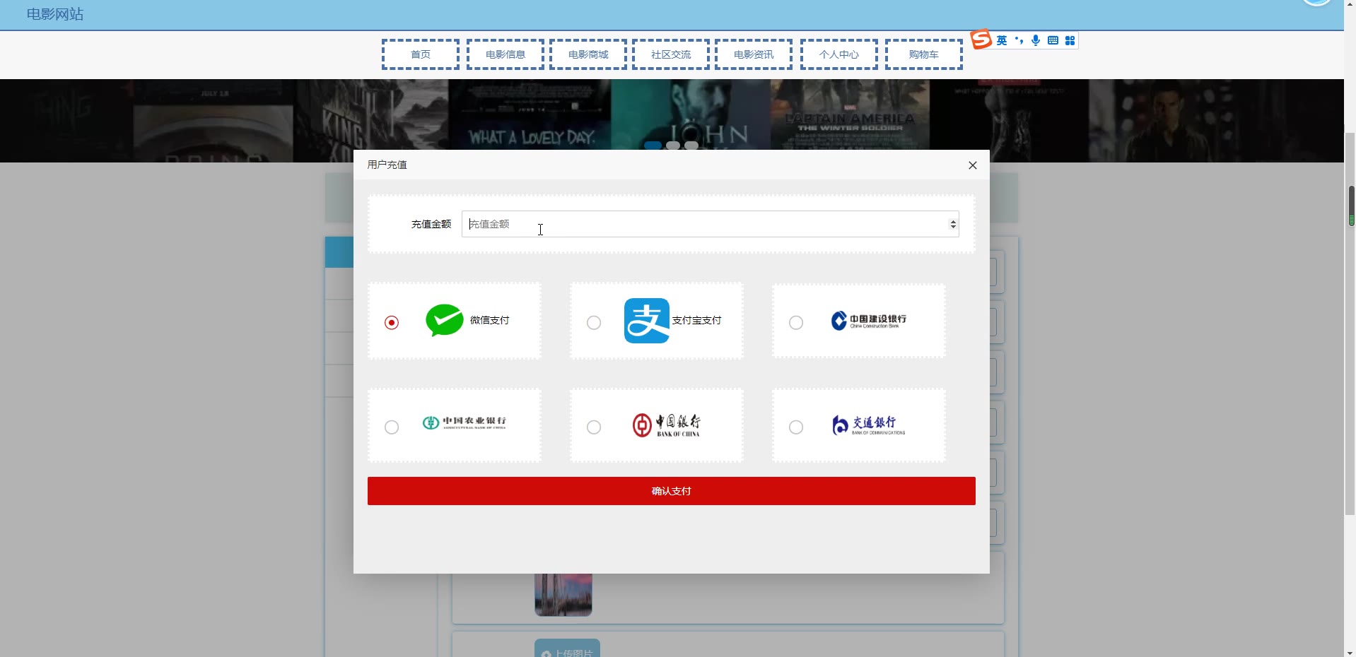Image resolution: width=1356 pixels, height=657 pixels.
Task: Close the 用户充值 dialog
Action: [x=973, y=165]
